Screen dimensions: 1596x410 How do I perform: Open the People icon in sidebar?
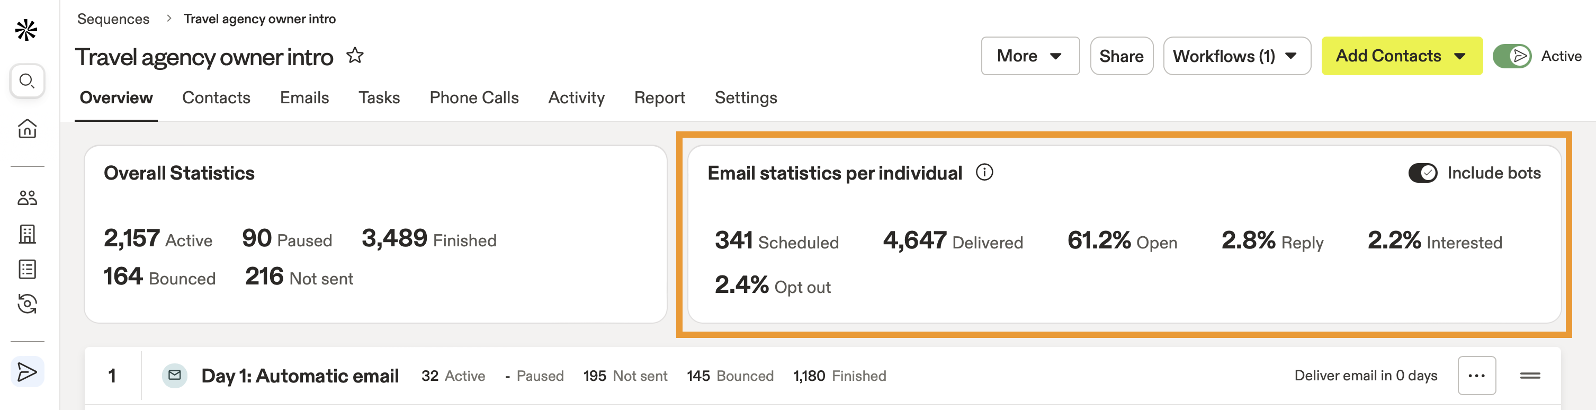coord(27,198)
